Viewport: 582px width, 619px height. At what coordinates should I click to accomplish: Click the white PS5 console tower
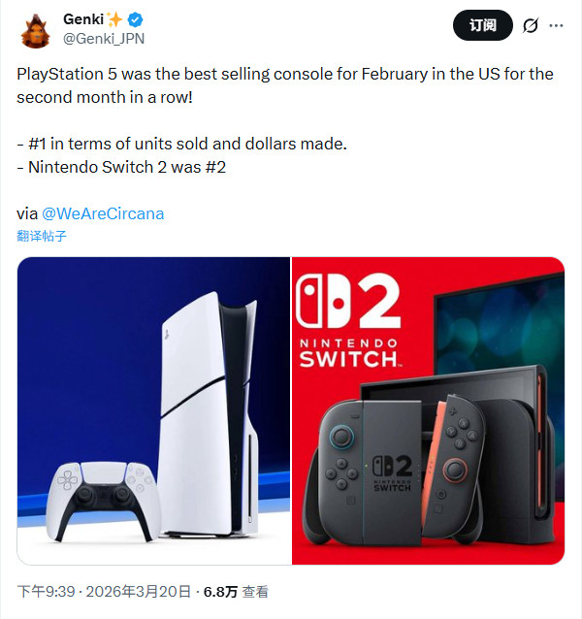point(210,414)
